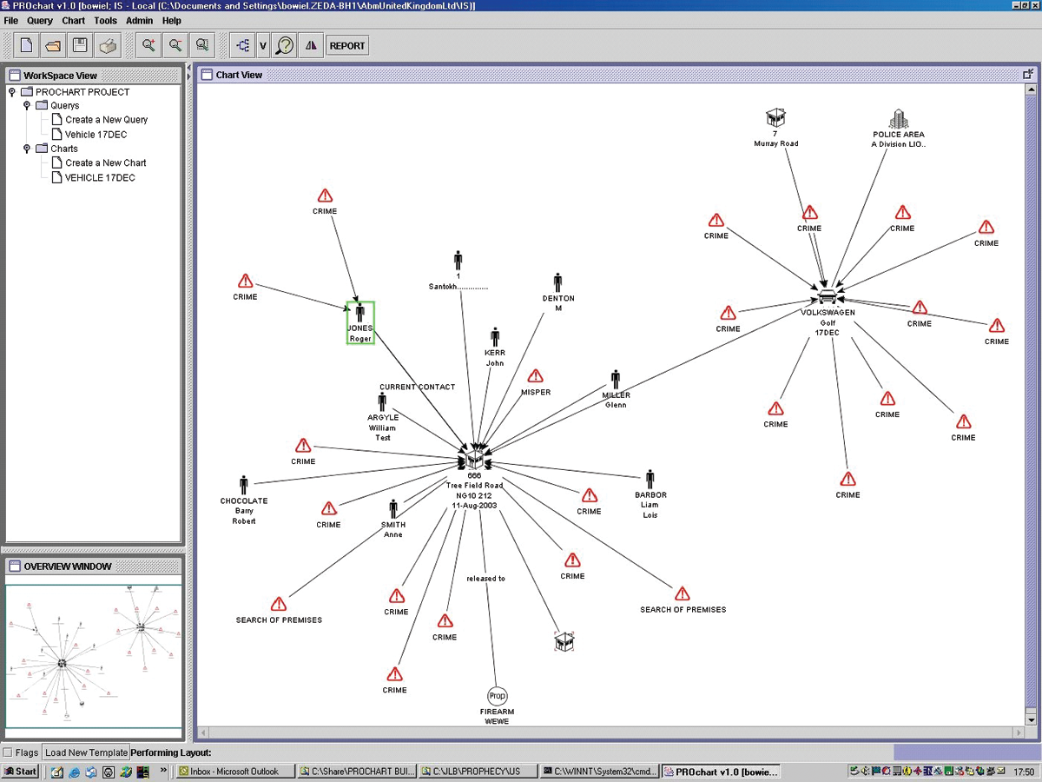This screenshot has width=1042, height=782.
Task: Open the Chart menu
Action: click(73, 20)
